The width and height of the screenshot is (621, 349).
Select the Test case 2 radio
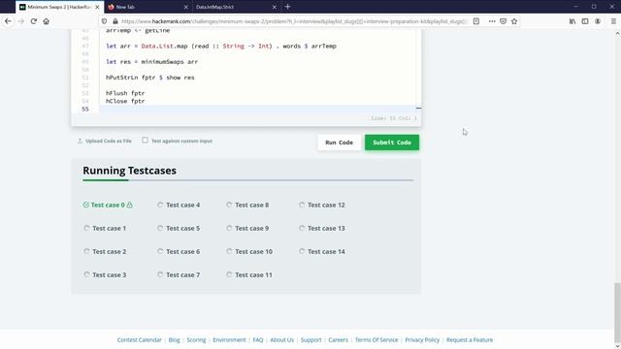coord(86,251)
